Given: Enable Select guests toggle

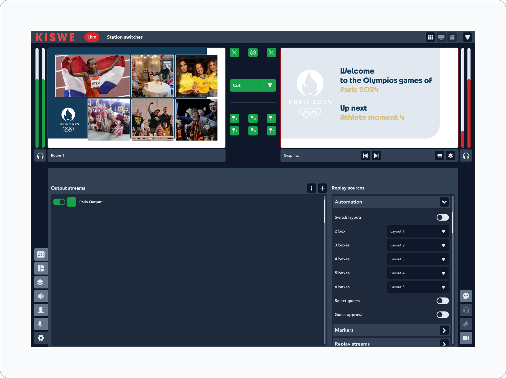Looking at the screenshot, I should [443, 301].
